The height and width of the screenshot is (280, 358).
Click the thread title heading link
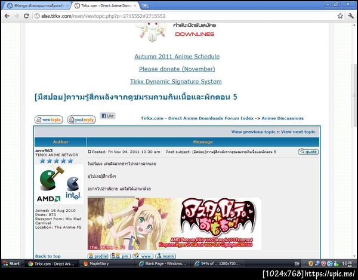coord(135,97)
